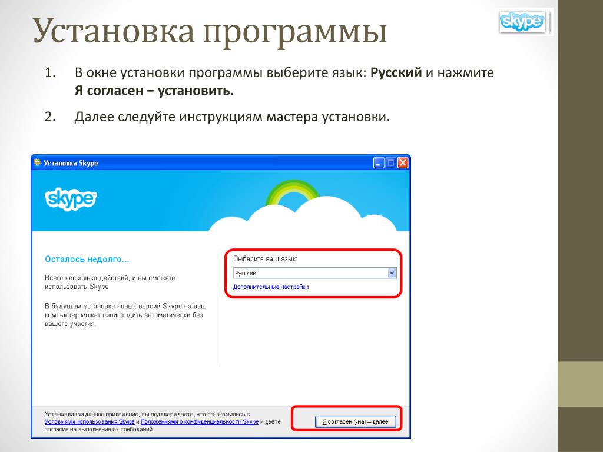Viewport: 603px width, 452px height.
Task: Open Положениями о конфиденциальности Skype link
Action: pos(200,421)
